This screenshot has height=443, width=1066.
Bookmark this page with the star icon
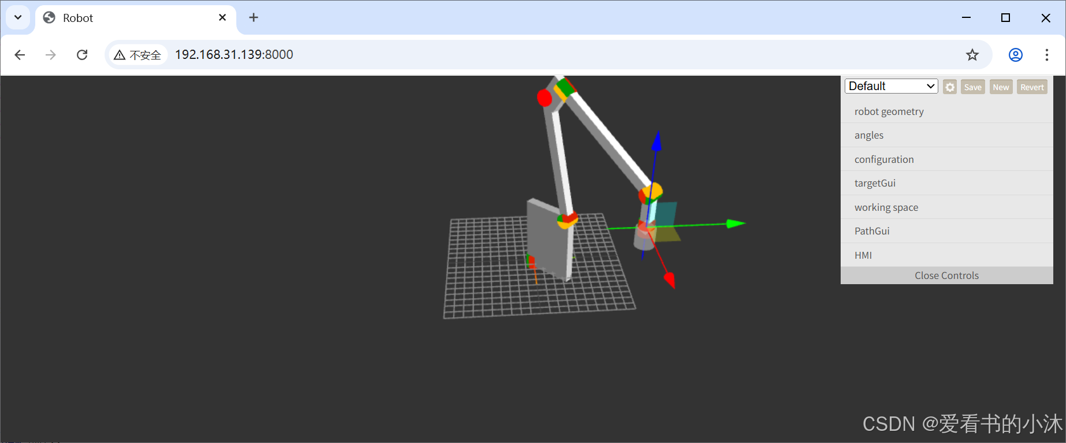pyautogui.click(x=972, y=55)
